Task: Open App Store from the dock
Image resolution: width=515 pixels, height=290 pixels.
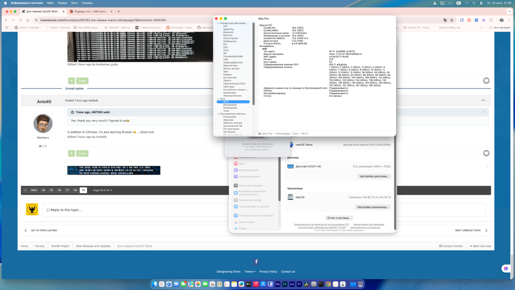Action: 263,284
